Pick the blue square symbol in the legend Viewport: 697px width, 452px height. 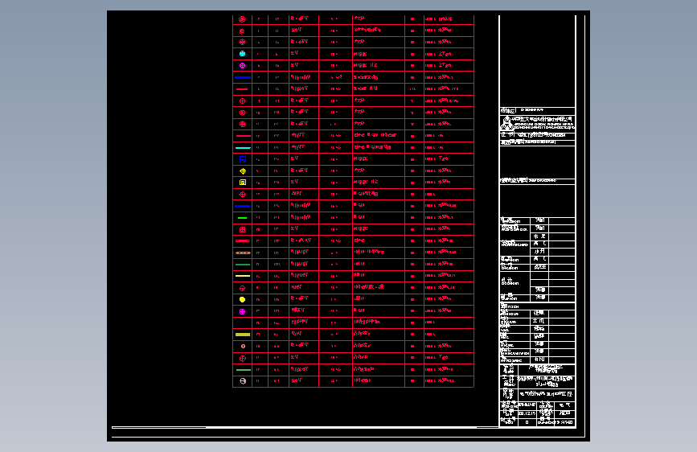pos(243,159)
